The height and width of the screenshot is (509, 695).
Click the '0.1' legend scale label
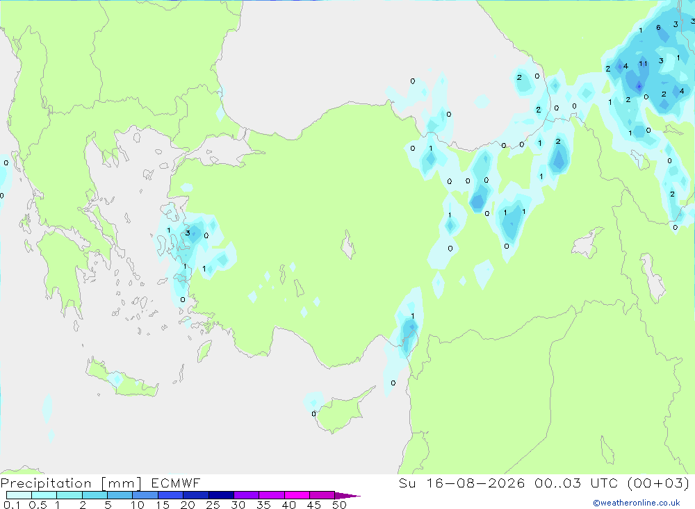(12, 505)
